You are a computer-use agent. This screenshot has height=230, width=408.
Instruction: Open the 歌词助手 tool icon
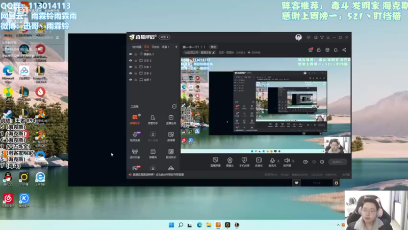point(171,153)
